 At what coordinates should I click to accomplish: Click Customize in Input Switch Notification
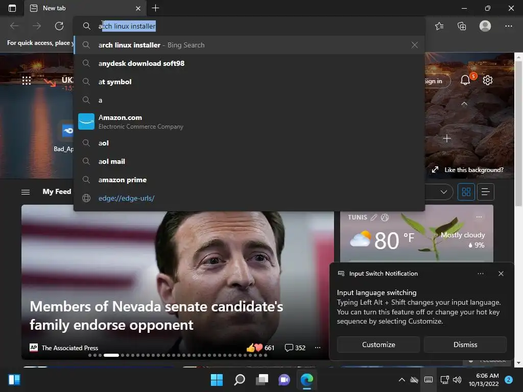point(378,345)
